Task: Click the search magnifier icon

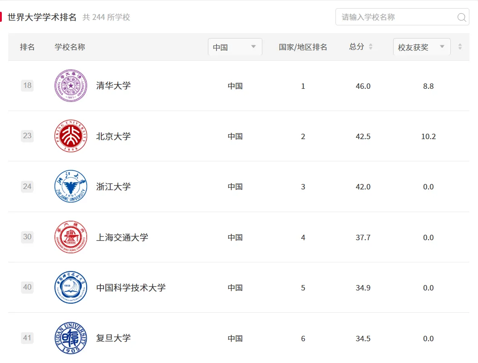Action: [461, 17]
